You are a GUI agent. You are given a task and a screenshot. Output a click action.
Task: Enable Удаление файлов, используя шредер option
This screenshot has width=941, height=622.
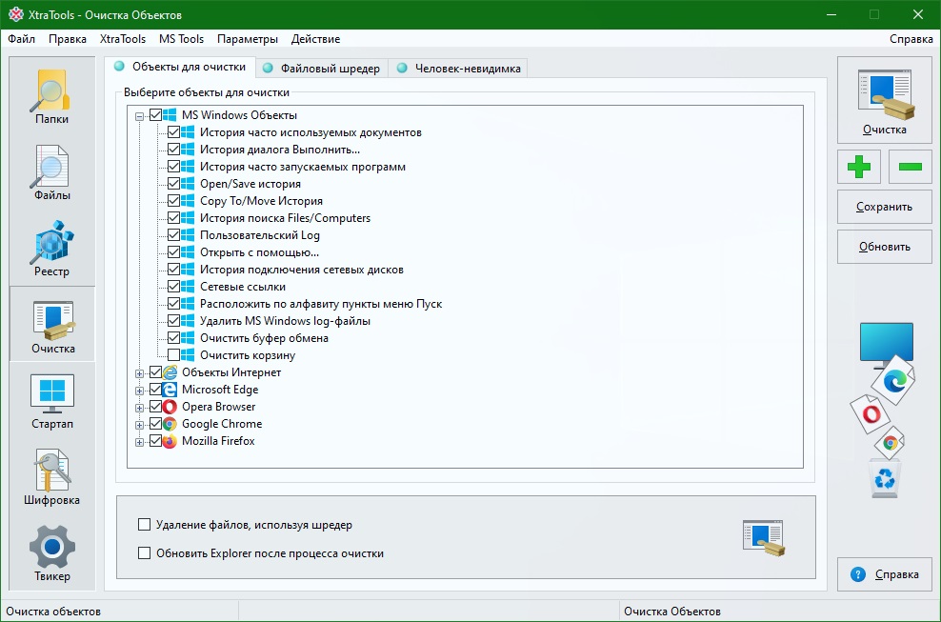tap(145, 525)
